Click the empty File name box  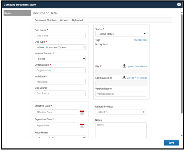tap(121, 72)
